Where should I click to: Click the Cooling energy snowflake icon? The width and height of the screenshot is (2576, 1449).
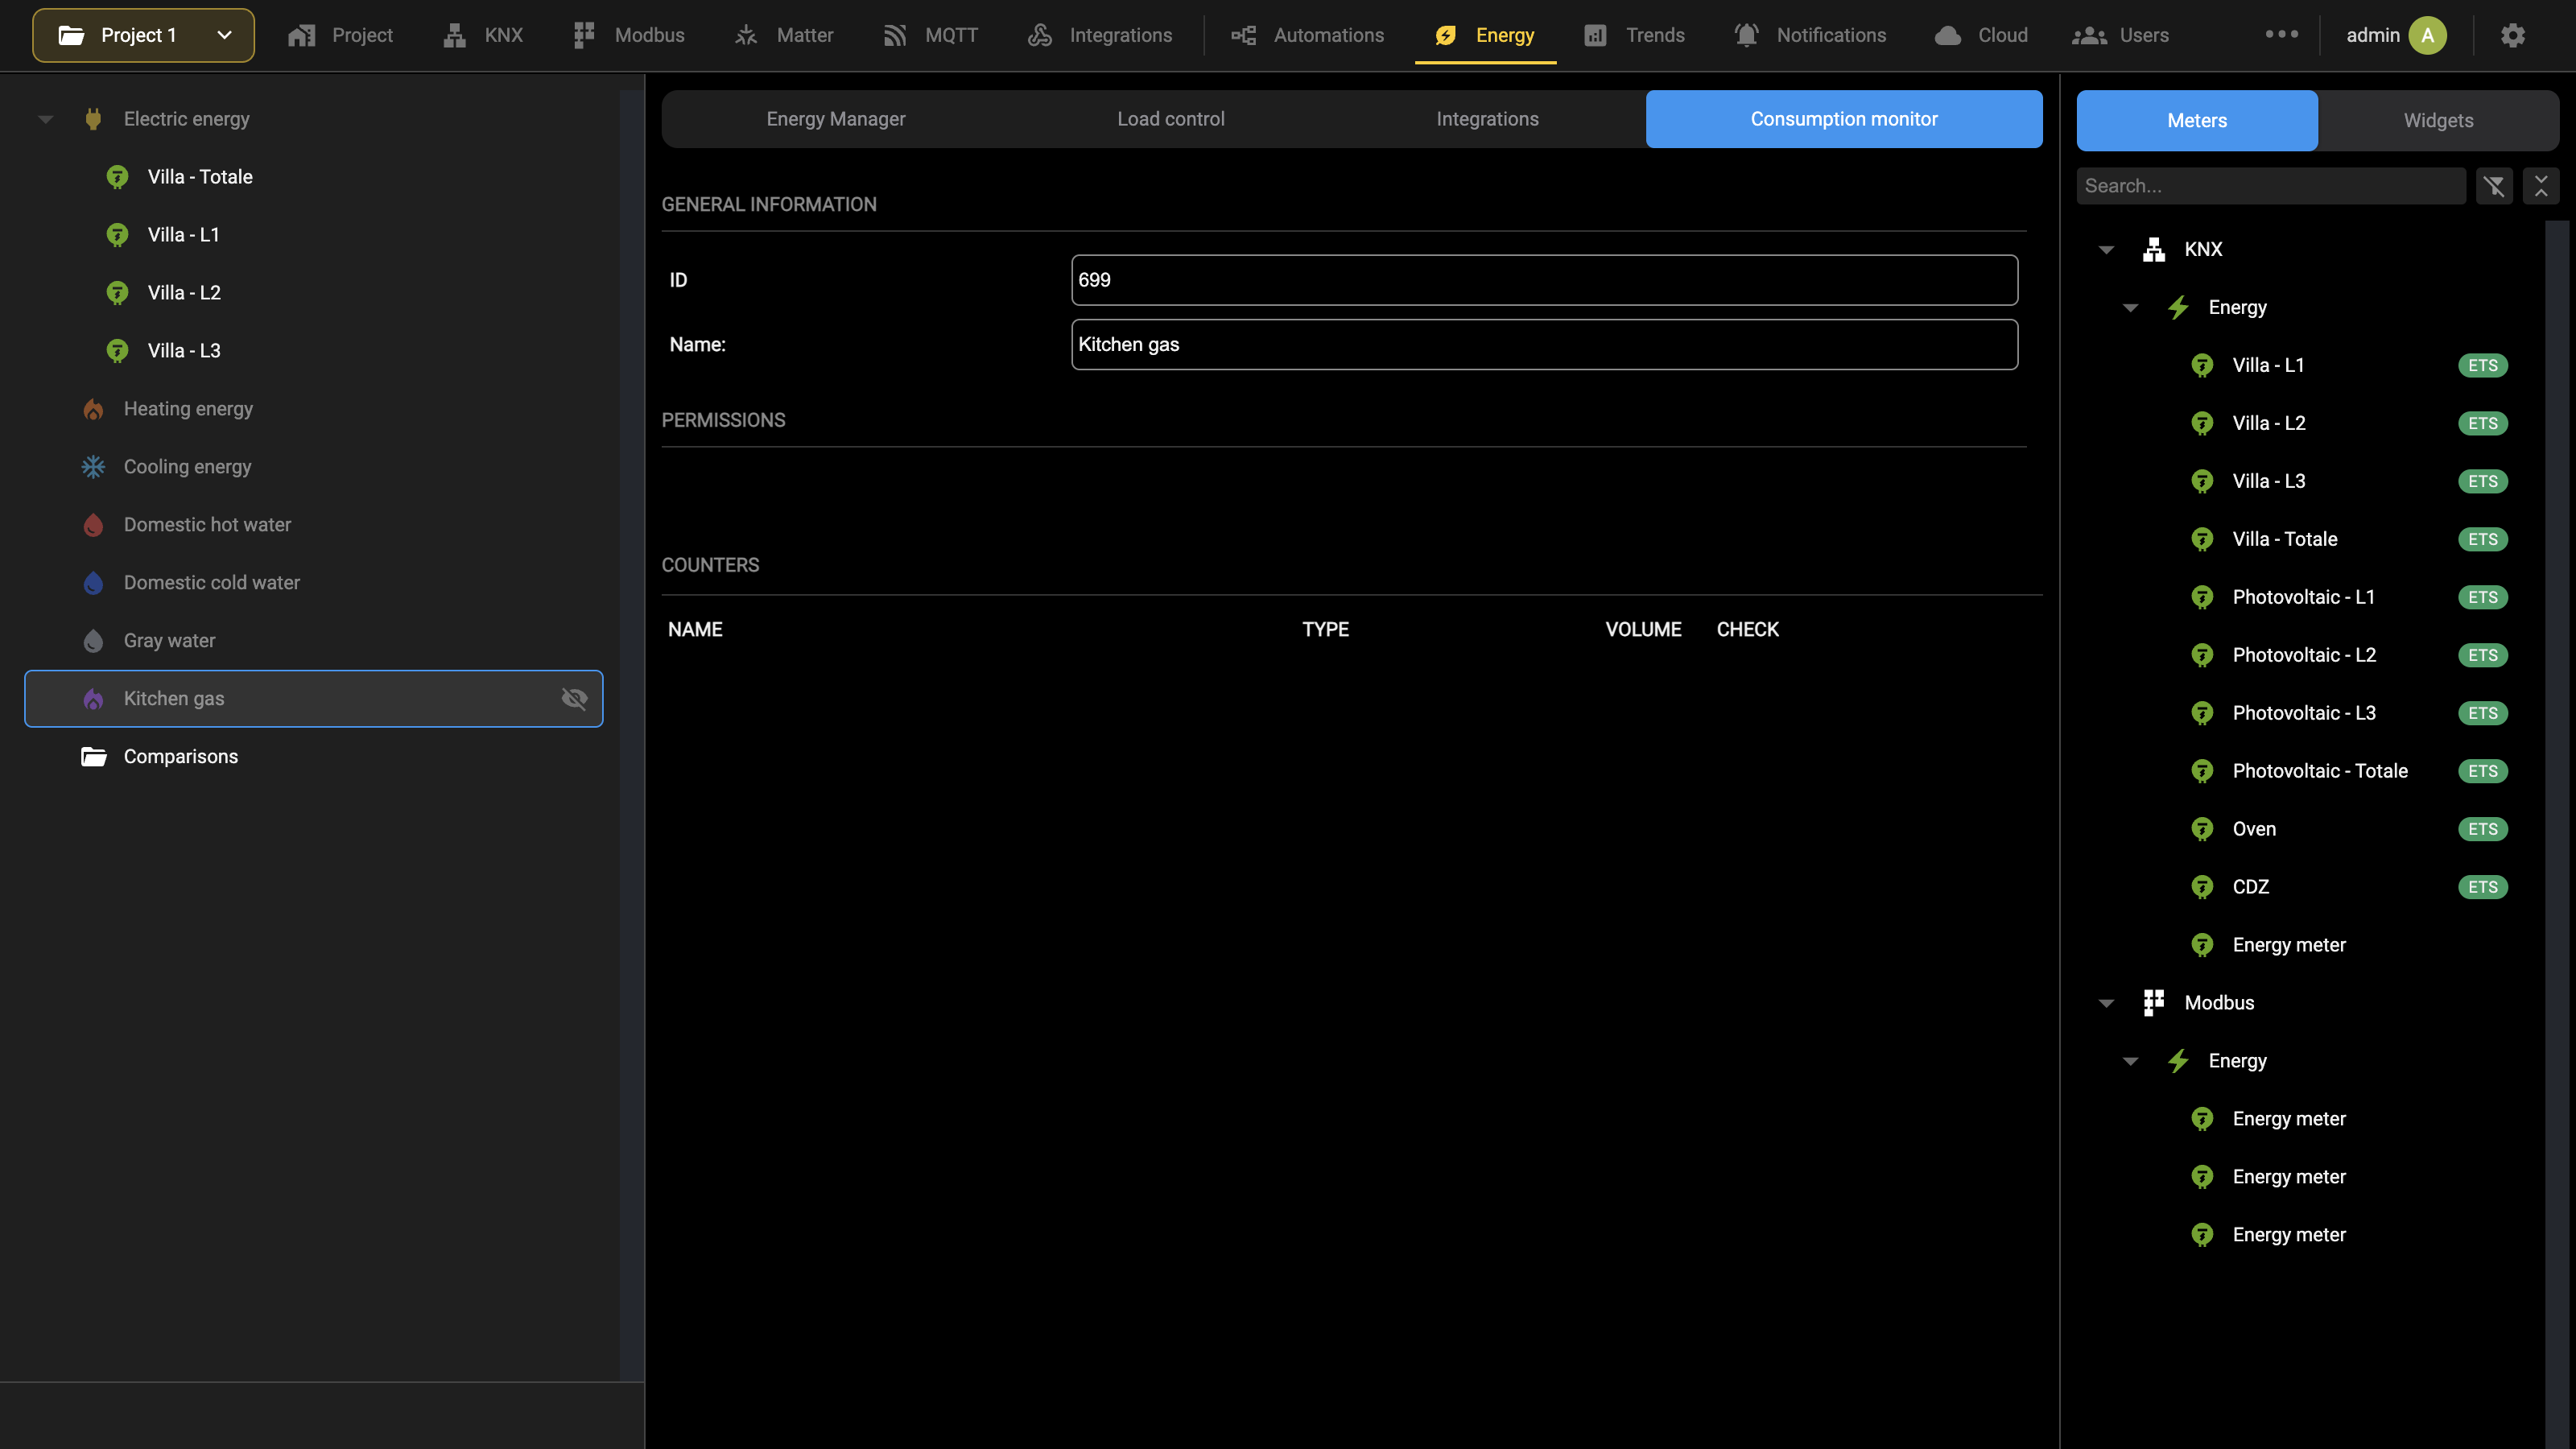point(93,467)
